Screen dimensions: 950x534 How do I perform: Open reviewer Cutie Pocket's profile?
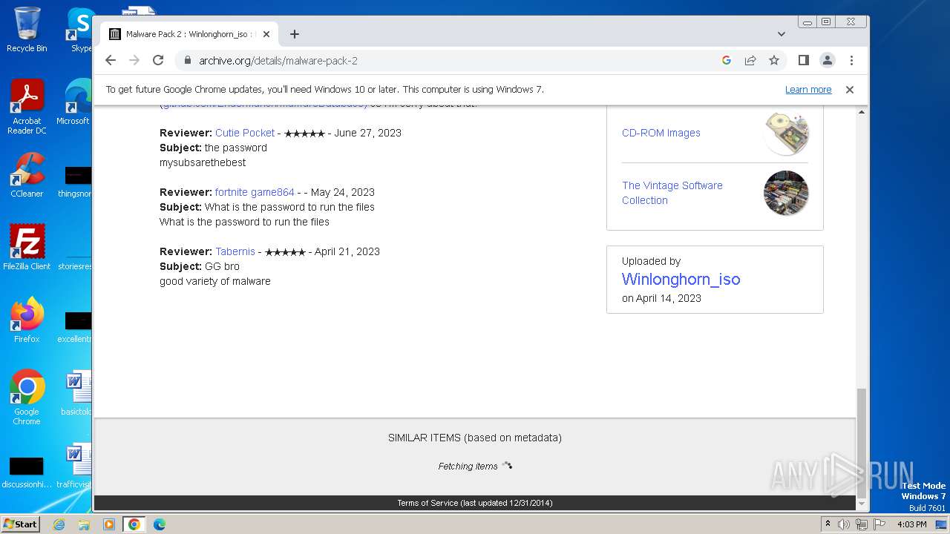(245, 133)
